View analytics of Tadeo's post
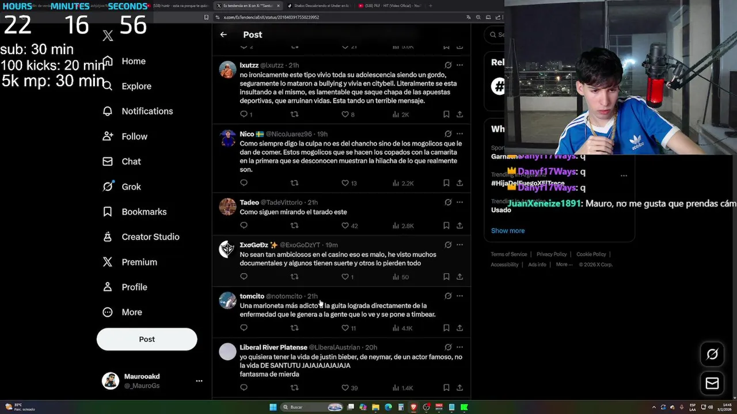The width and height of the screenshot is (737, 414). coord(403,225)
